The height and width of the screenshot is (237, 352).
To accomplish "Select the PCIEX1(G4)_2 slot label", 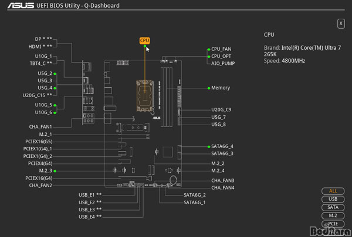I will 38,156.
